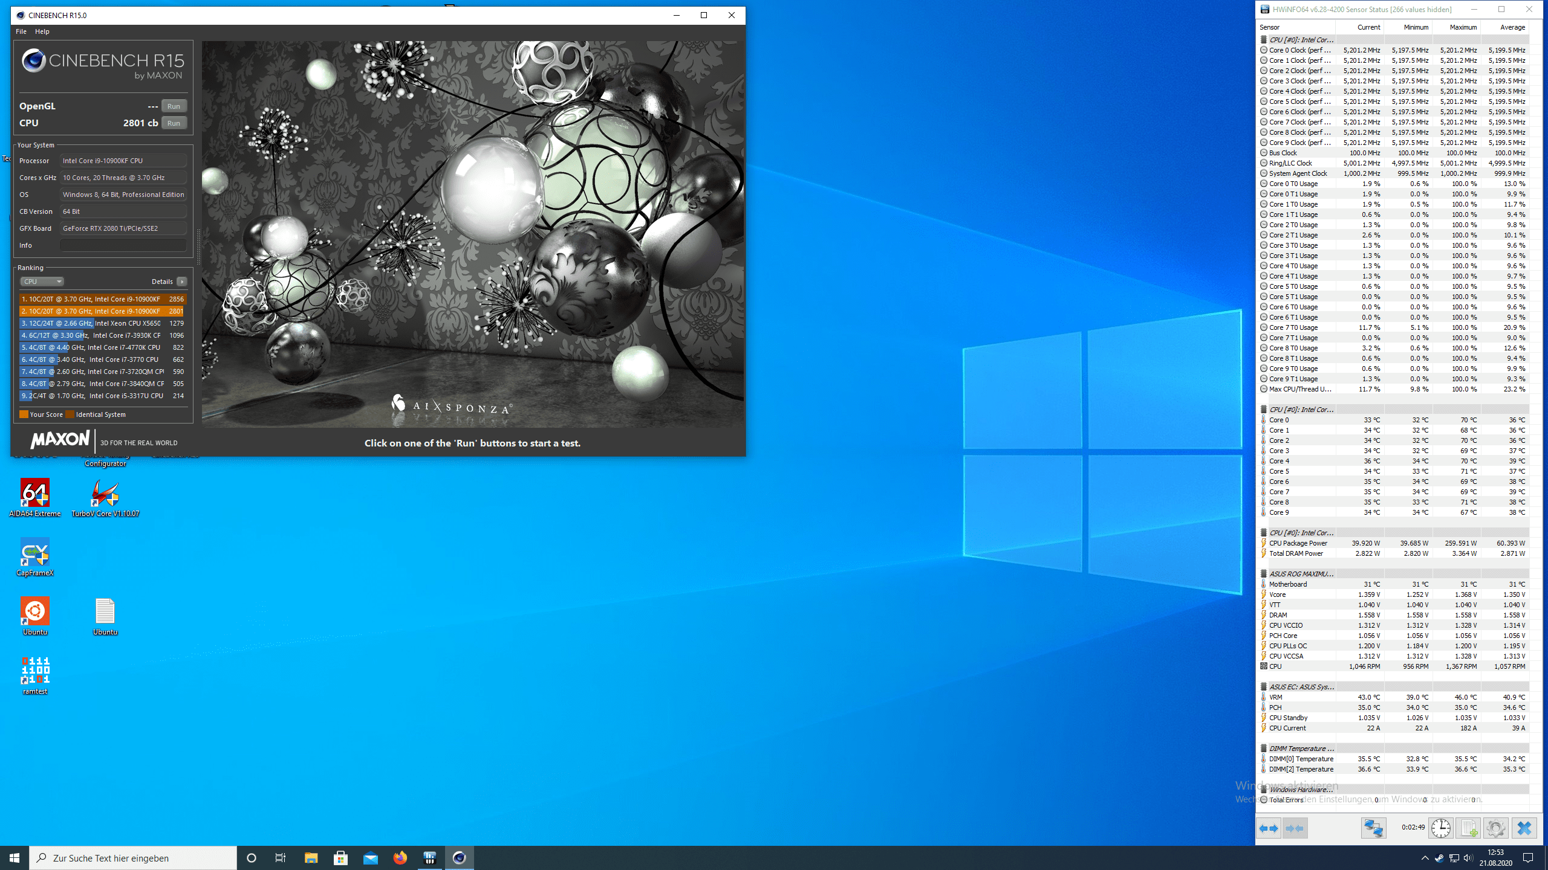Switch to Cinebench taskbar icon
Screen dimensions: 1548x870
460,858
